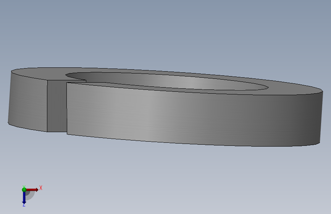Viewport: 331px width, 214px height.
Task: Select the gray quarter-circle plane of triad
Action: click(29, 195)
